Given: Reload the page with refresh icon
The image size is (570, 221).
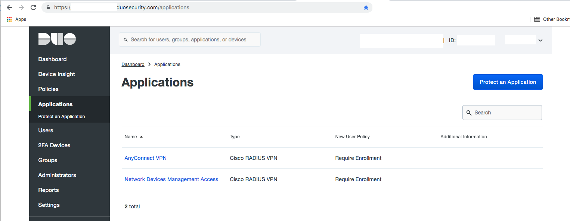Looking at the screenshot, I should tap(33, 7).
